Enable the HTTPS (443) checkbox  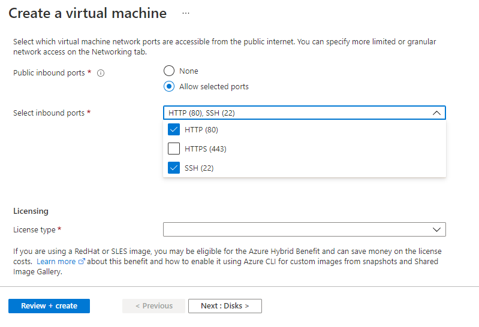(x=174, y=149)
